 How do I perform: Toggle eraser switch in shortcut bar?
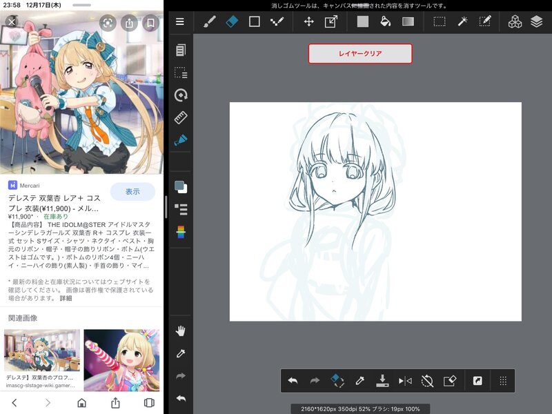(337, 381)
